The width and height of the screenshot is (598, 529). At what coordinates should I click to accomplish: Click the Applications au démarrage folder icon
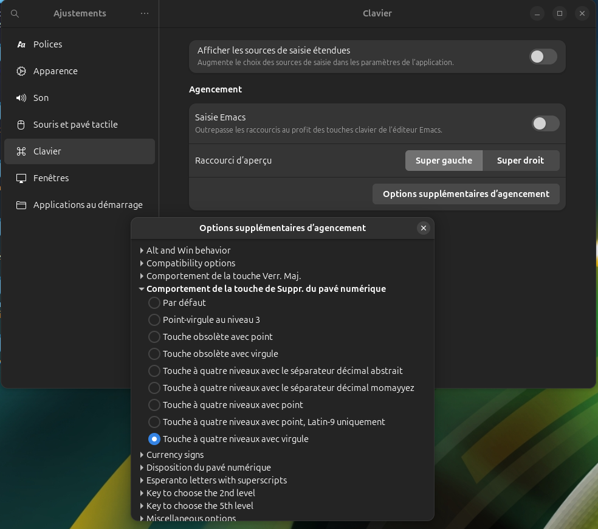click(x=21, y=205)
